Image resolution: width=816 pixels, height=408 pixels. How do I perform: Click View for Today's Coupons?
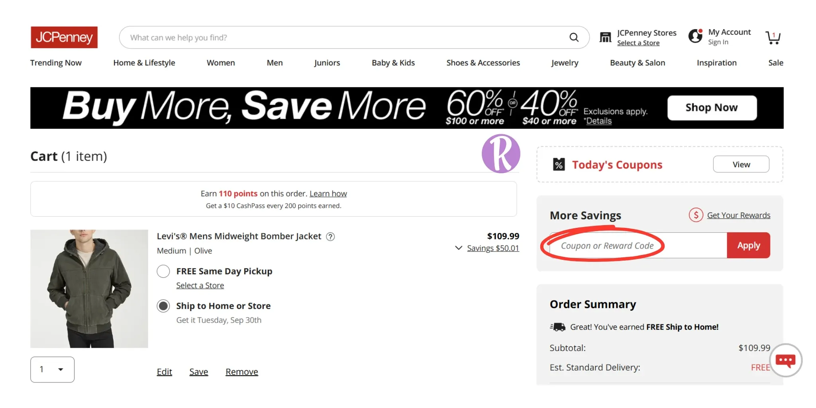coord(741,165)
